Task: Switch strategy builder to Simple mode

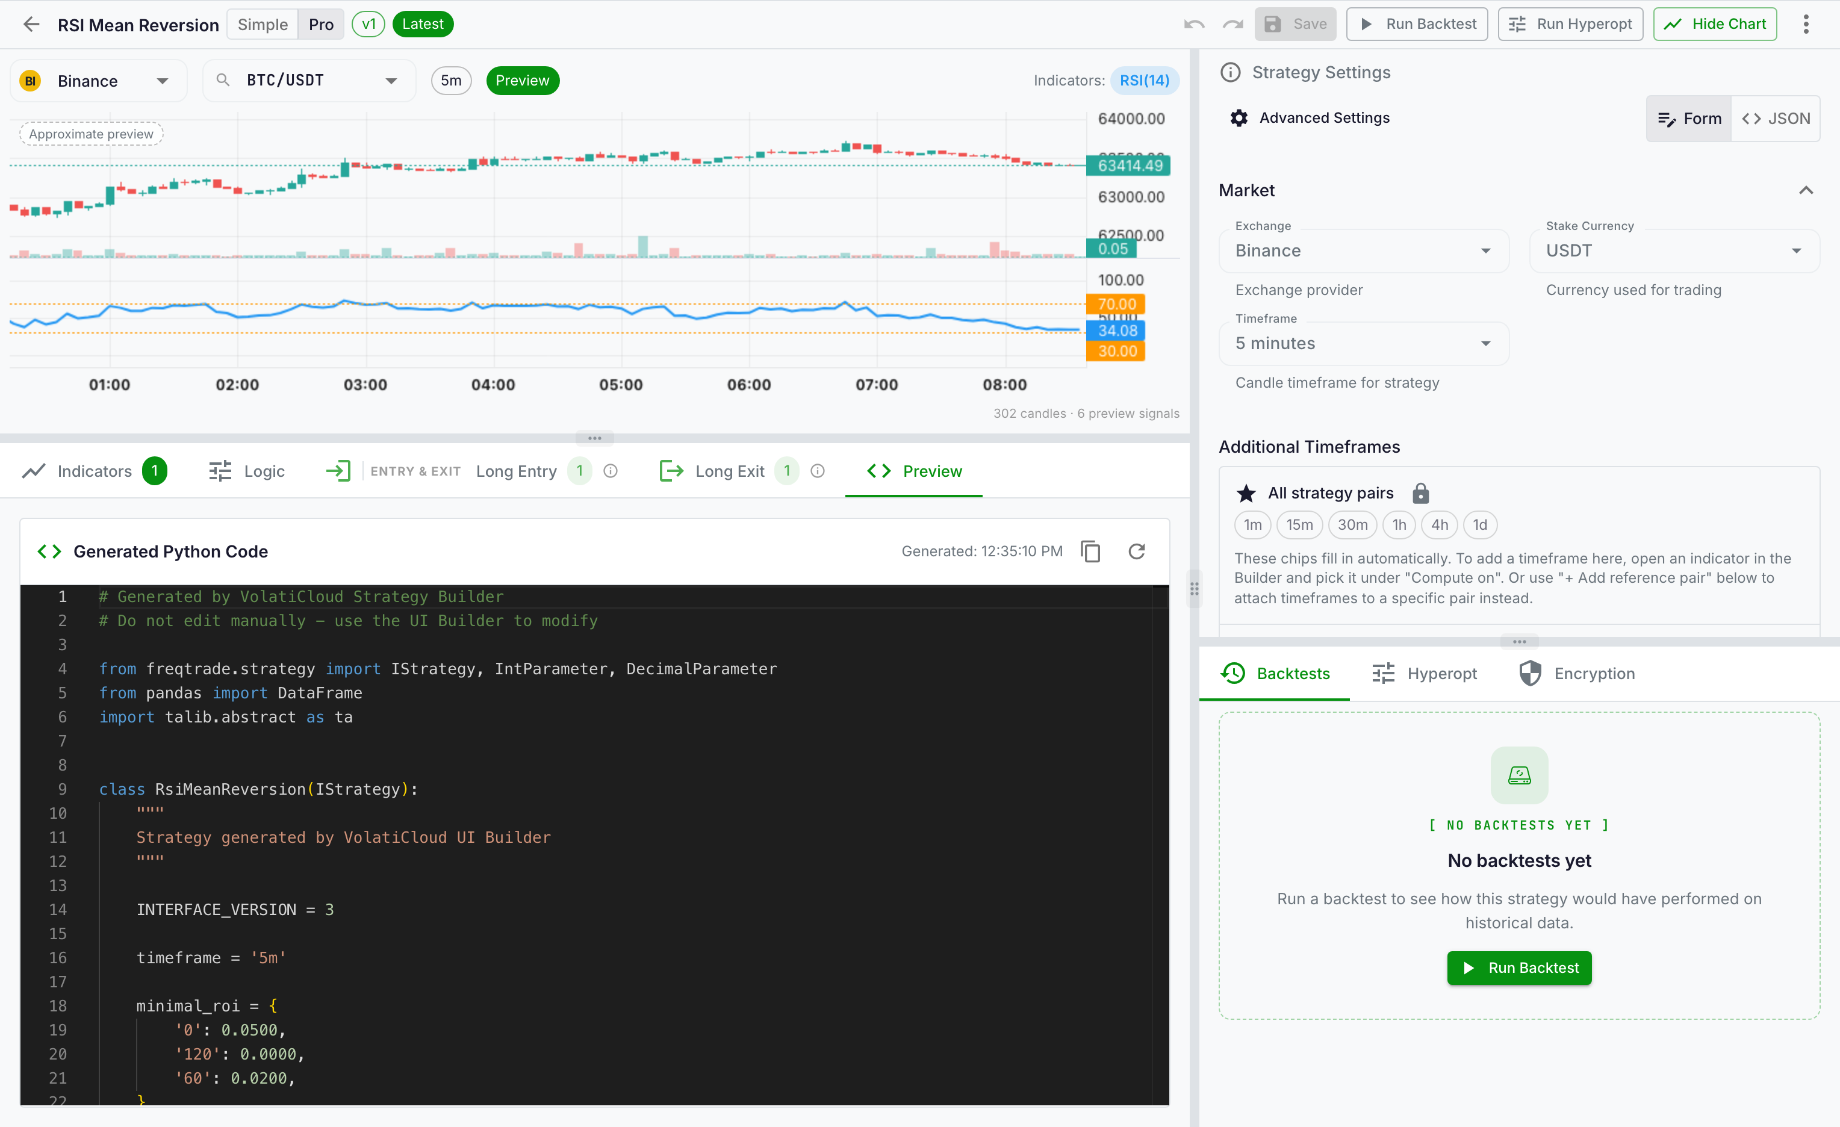Action: tap(262, 24)
